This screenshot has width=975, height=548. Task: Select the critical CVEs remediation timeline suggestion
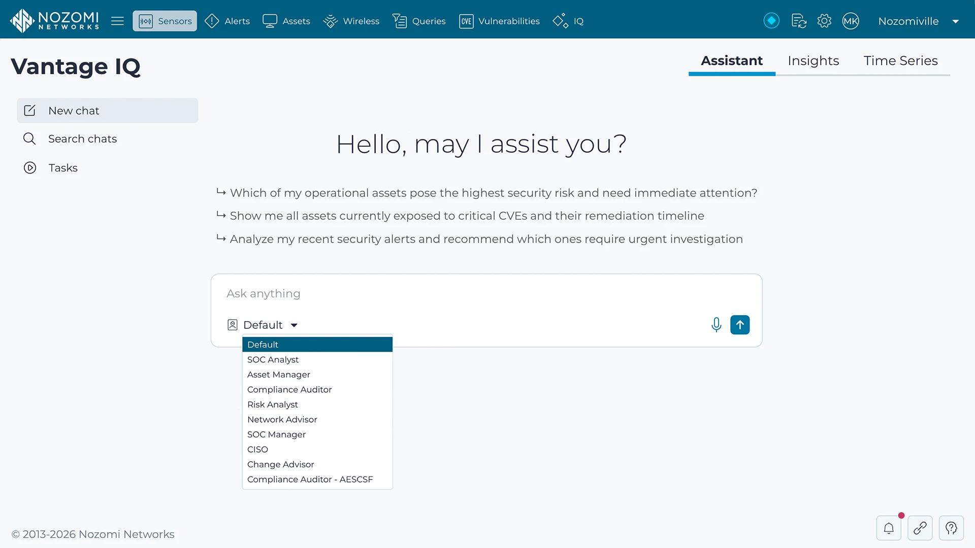click(460, 216)
